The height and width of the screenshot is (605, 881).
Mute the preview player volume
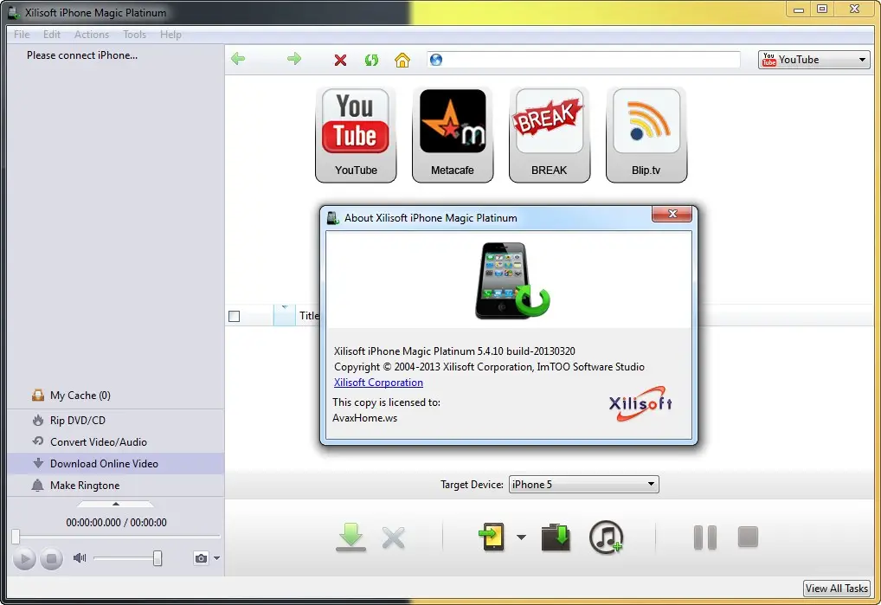click(80, 557)
